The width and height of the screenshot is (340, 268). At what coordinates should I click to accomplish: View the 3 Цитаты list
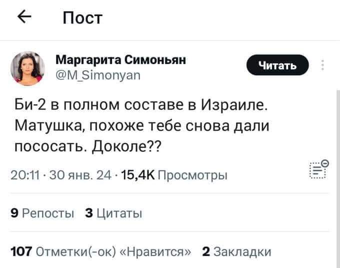[x=114, y=213]
